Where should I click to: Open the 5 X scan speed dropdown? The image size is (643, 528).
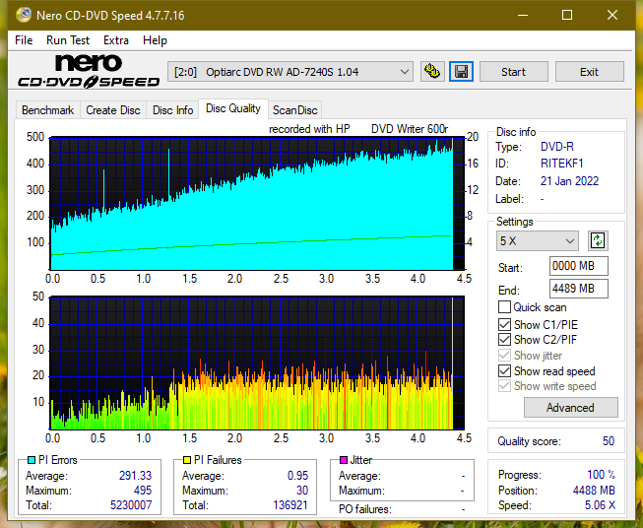538,240
